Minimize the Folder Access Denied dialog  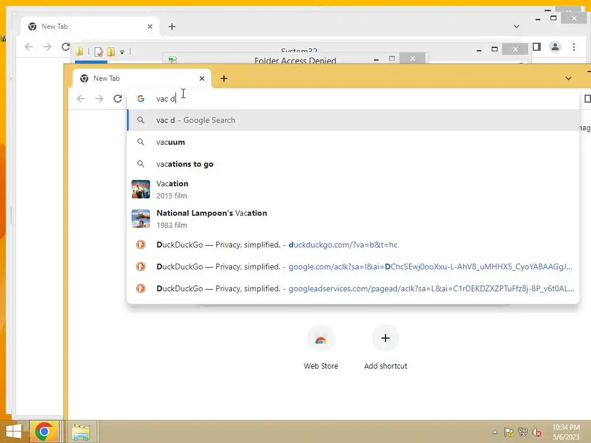pos(376,59)
